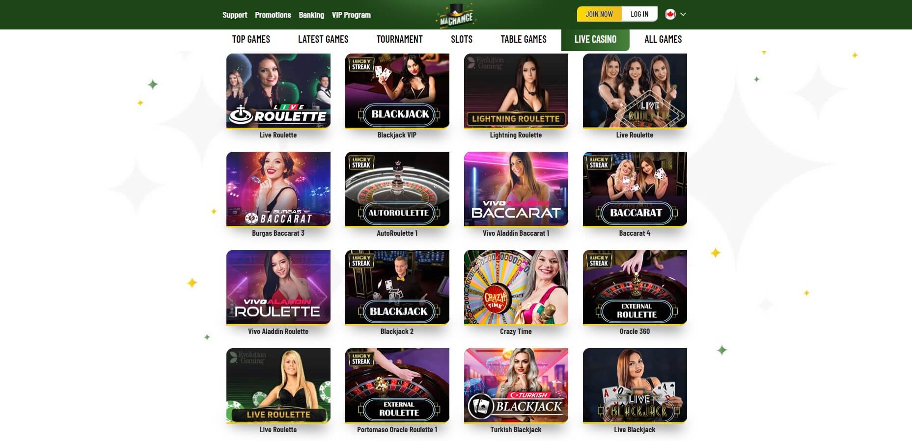Switch to the Slots tab
The height and width of the screenshot is (441, 912).
point(462,39)
